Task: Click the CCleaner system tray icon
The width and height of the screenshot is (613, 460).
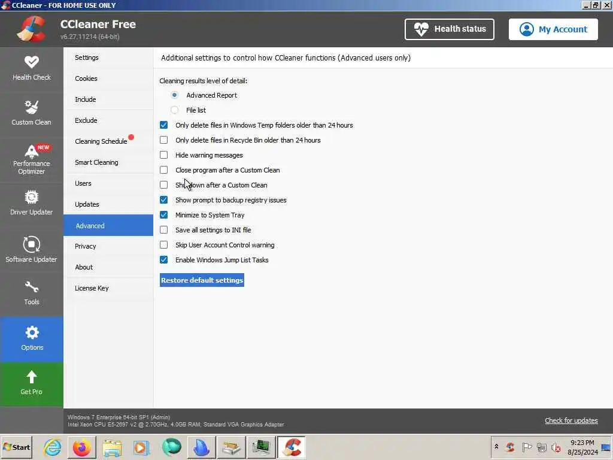Action: point(510,447)
